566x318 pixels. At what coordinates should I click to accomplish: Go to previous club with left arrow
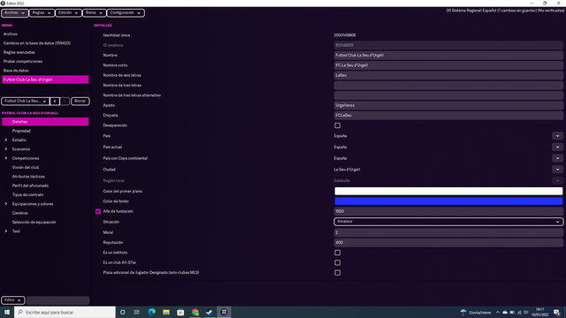(x=55, y=102)
